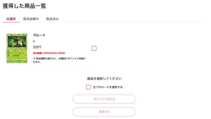The height and width of the screenshot is (119, 211).
Task: Click the card's top name banner
Action: point(17,35)
